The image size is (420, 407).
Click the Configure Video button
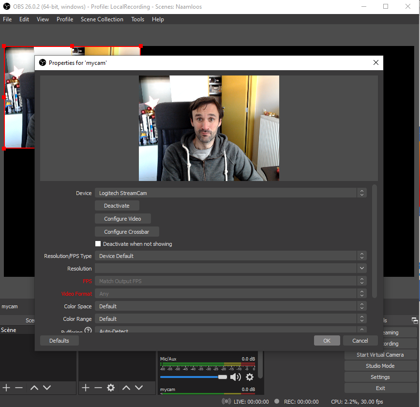(x=122, y=219)
